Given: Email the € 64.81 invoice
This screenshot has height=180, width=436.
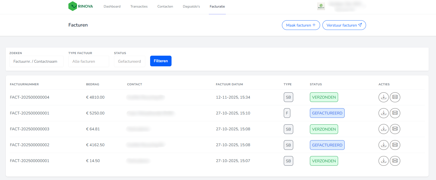Looking at the screenshot, I should tap(395, 129).
